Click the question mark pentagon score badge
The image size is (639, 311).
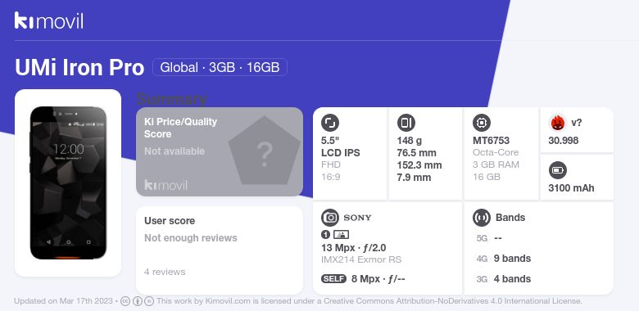265,151
